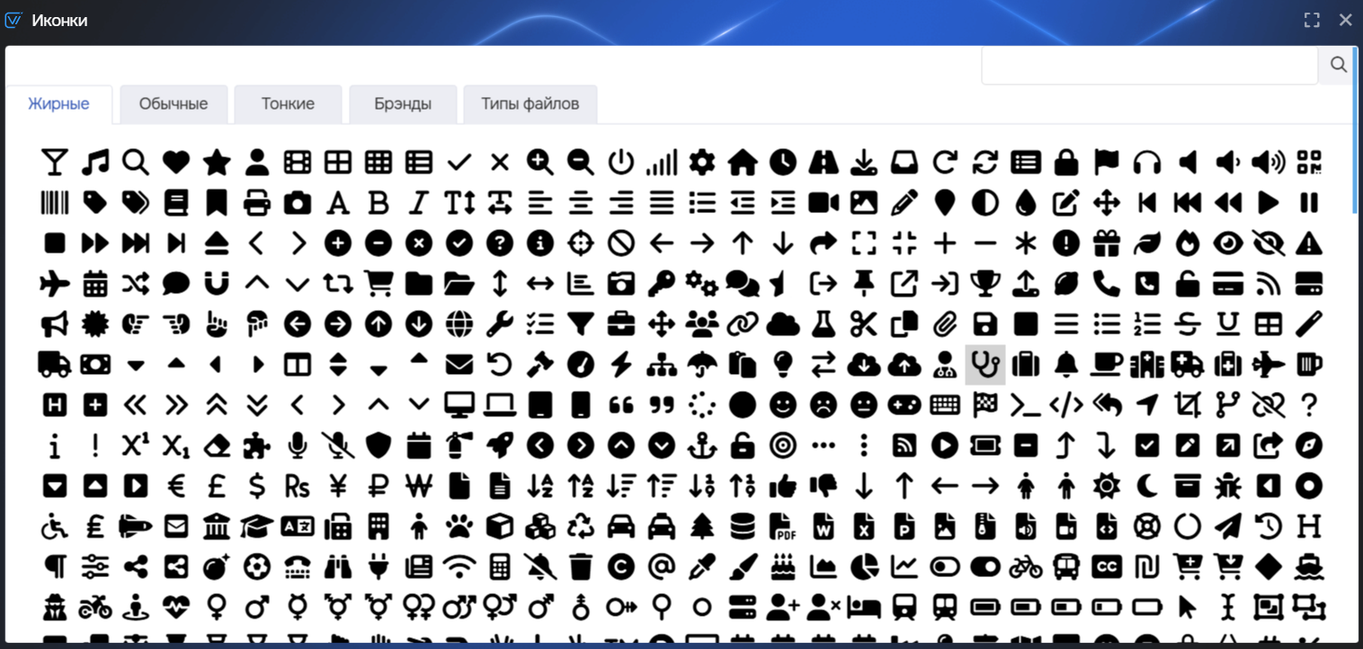
Task: Choose the calculator icon
Action: point(500,567)
